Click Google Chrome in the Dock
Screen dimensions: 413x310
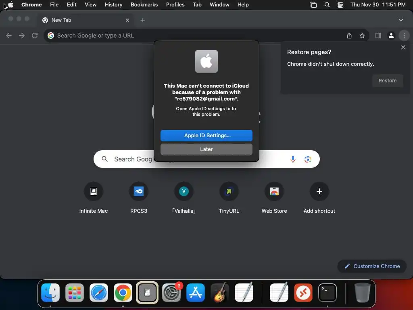[x=123, y=293]
